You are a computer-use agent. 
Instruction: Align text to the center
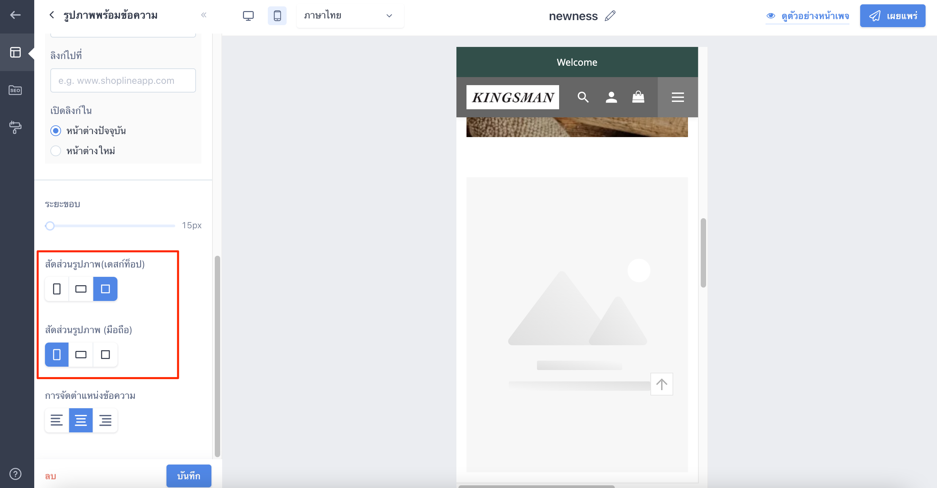81,420
